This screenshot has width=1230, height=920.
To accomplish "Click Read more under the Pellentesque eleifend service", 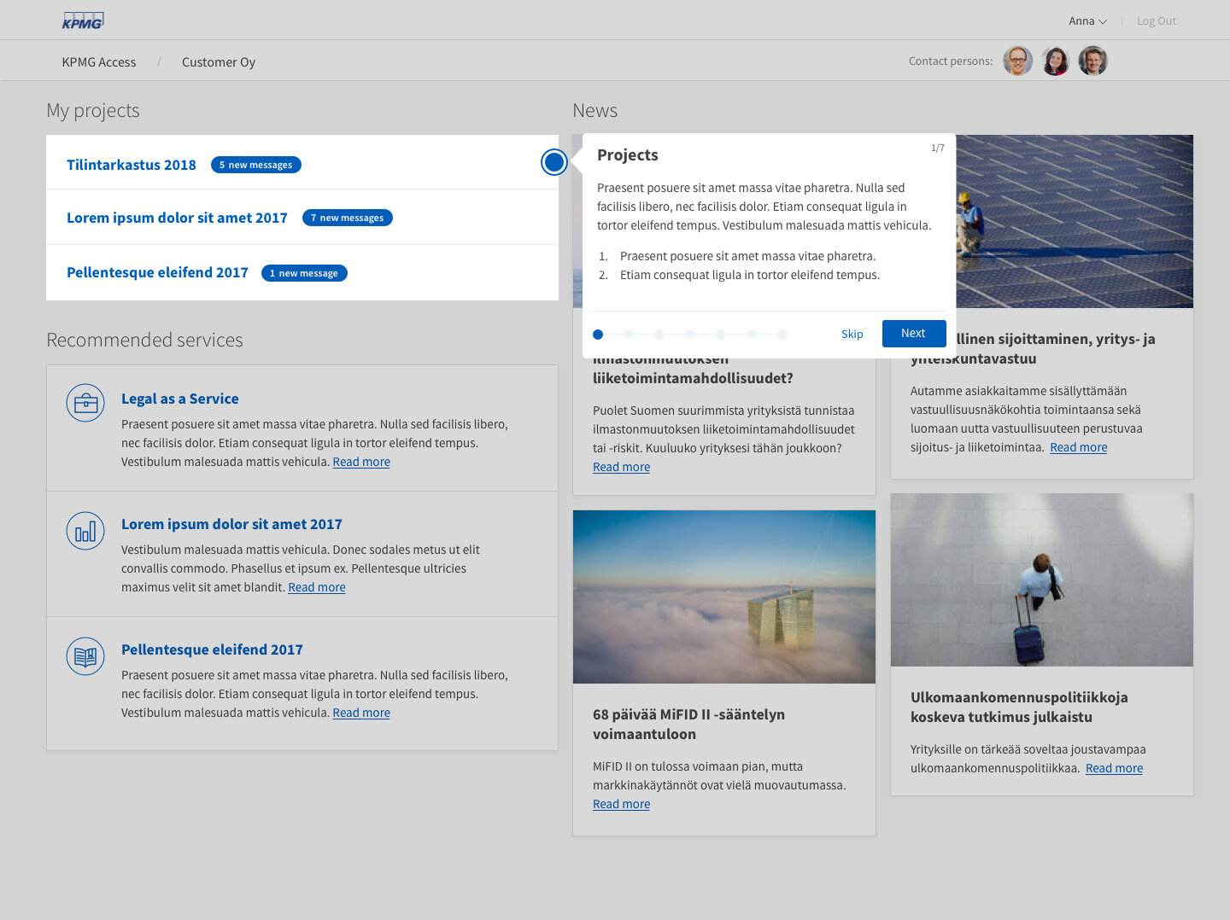I will (361, 713).
